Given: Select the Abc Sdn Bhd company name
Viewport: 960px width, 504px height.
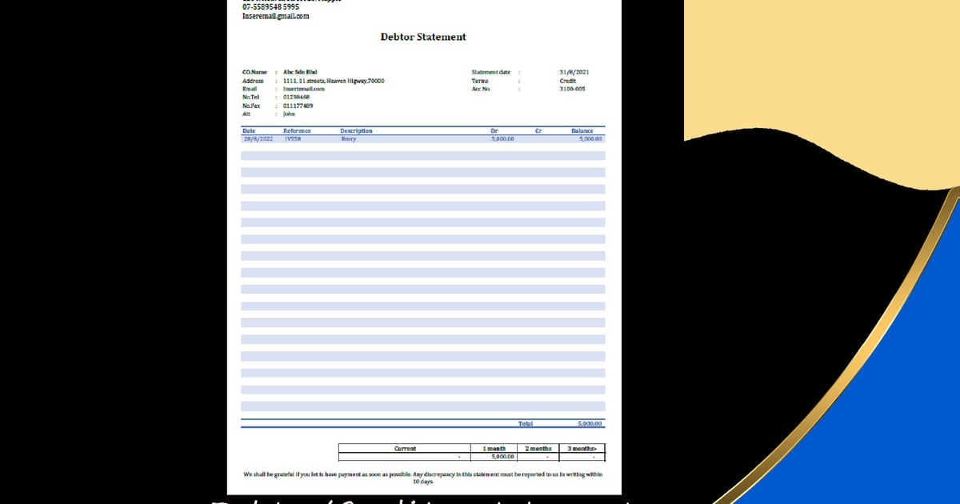Looking at the screenshot, I should coord(300,72).
